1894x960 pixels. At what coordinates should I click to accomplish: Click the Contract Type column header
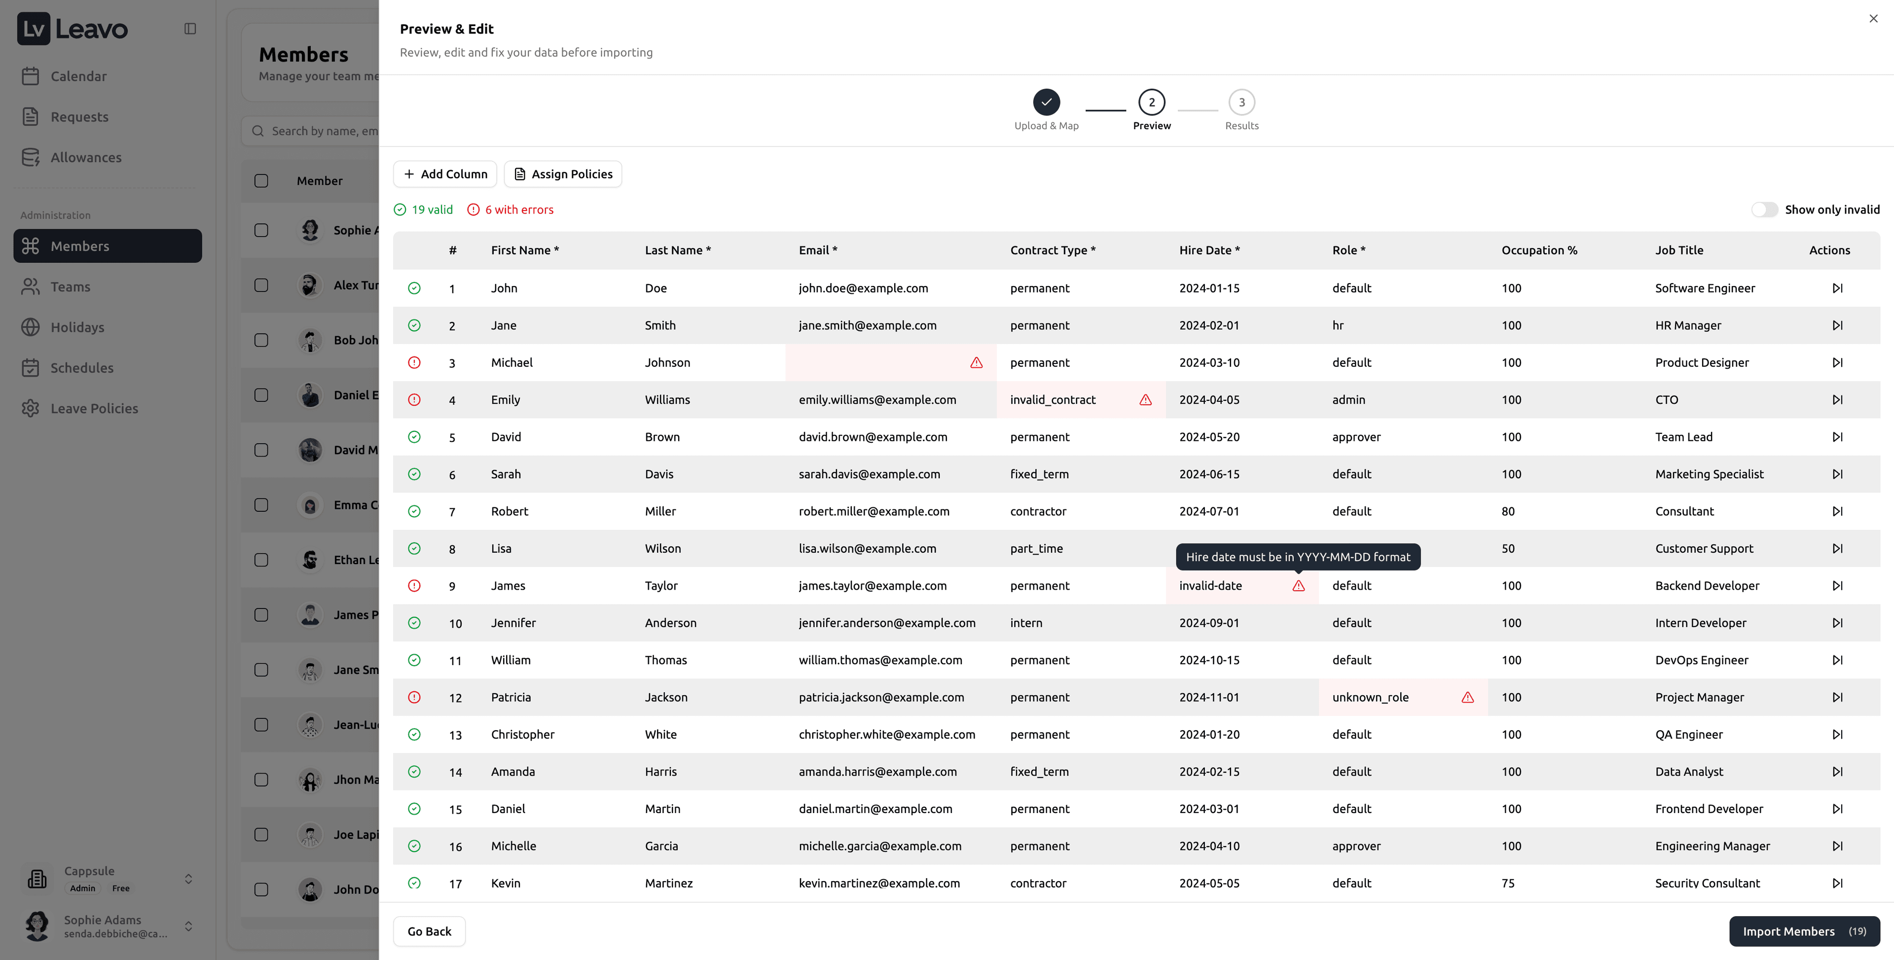[1052, 250]
